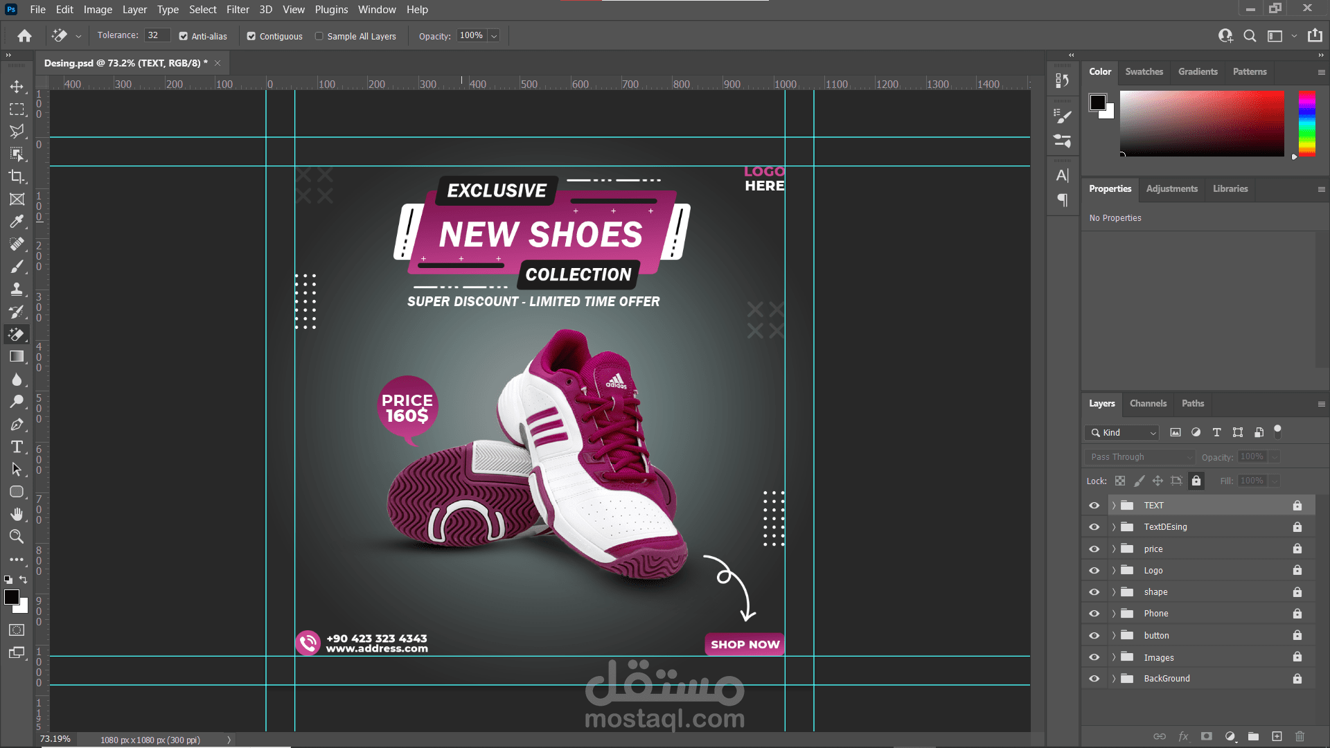Expand the TEXT layer group
The image size is (1330, 748).
point(1114,506)
